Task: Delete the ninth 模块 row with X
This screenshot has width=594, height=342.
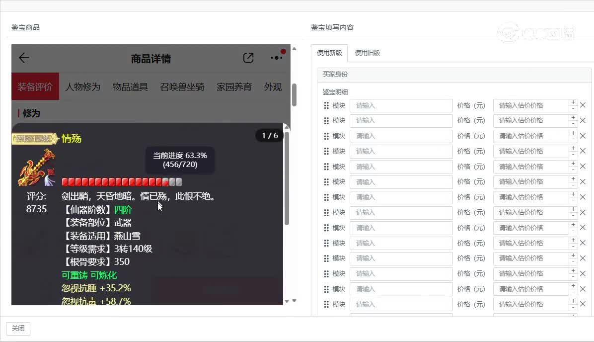Action: [x=583, y=228]
